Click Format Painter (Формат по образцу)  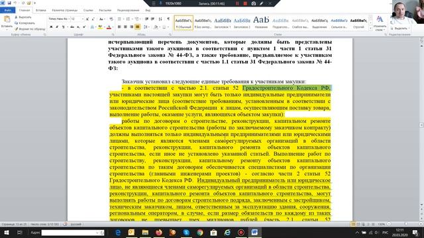30,29
